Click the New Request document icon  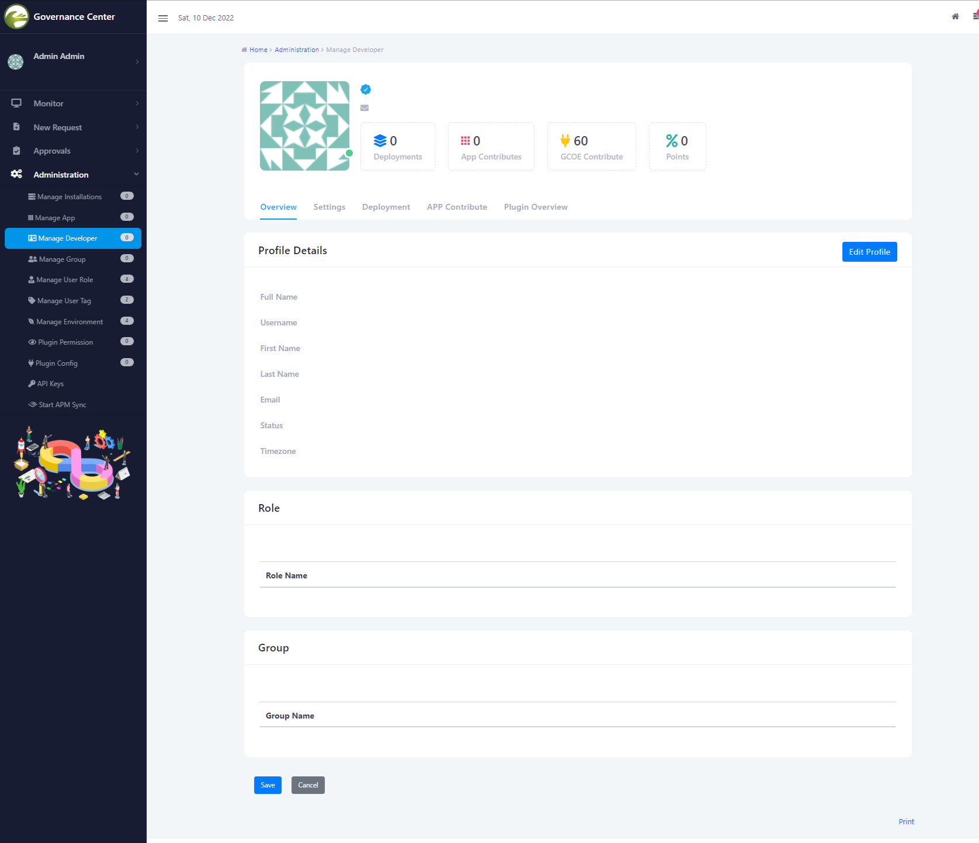point(16,127)
